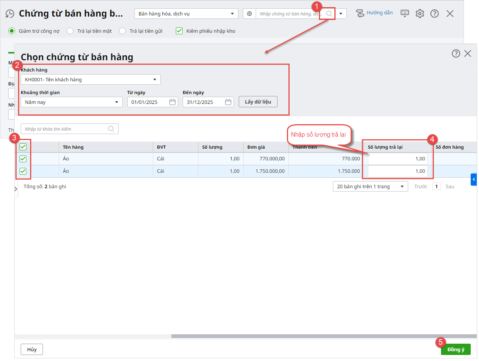
Task: Open the keyboard shortcuts icon
Action: pos(405,14)
